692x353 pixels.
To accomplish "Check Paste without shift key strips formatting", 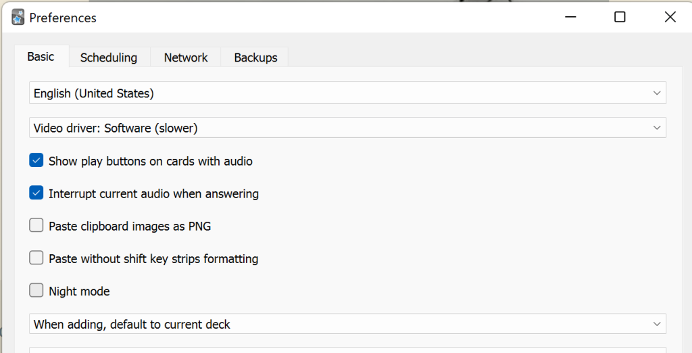I will [36, 258].
